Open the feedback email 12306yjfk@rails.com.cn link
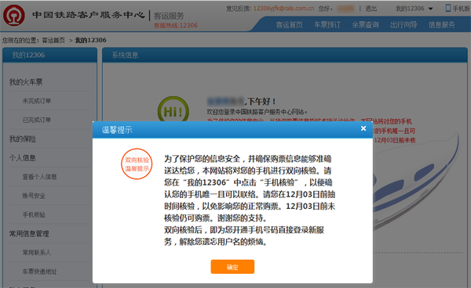The image size is (471, 288). click(283, 9)
